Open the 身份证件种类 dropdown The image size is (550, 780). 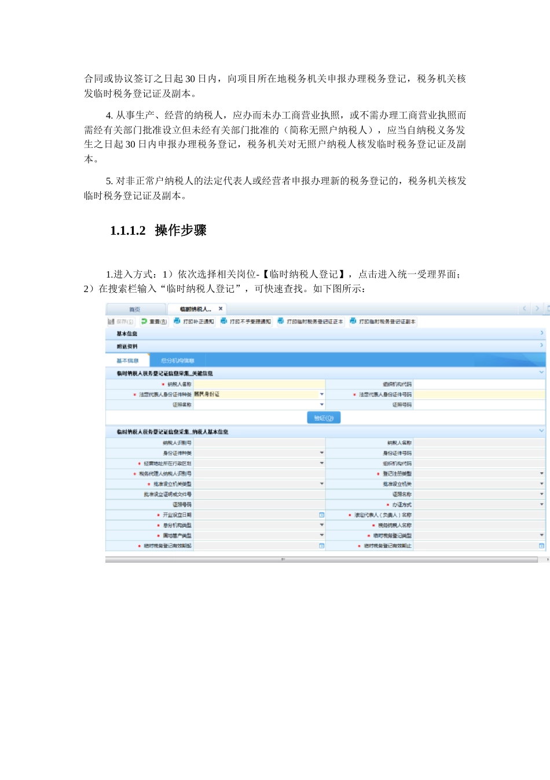[x=322, y=453]
